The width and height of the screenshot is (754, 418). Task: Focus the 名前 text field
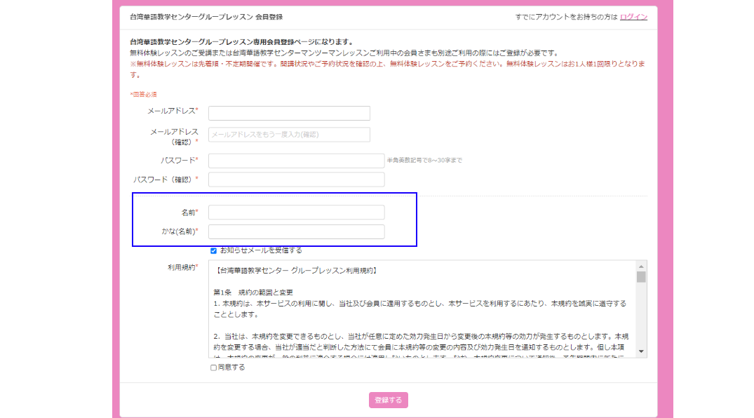[x=296, y=213]
